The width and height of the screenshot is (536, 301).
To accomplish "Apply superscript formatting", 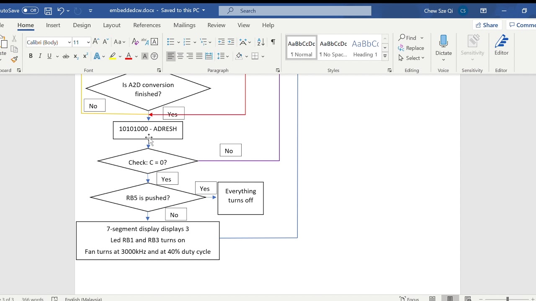I will point(85,56).
